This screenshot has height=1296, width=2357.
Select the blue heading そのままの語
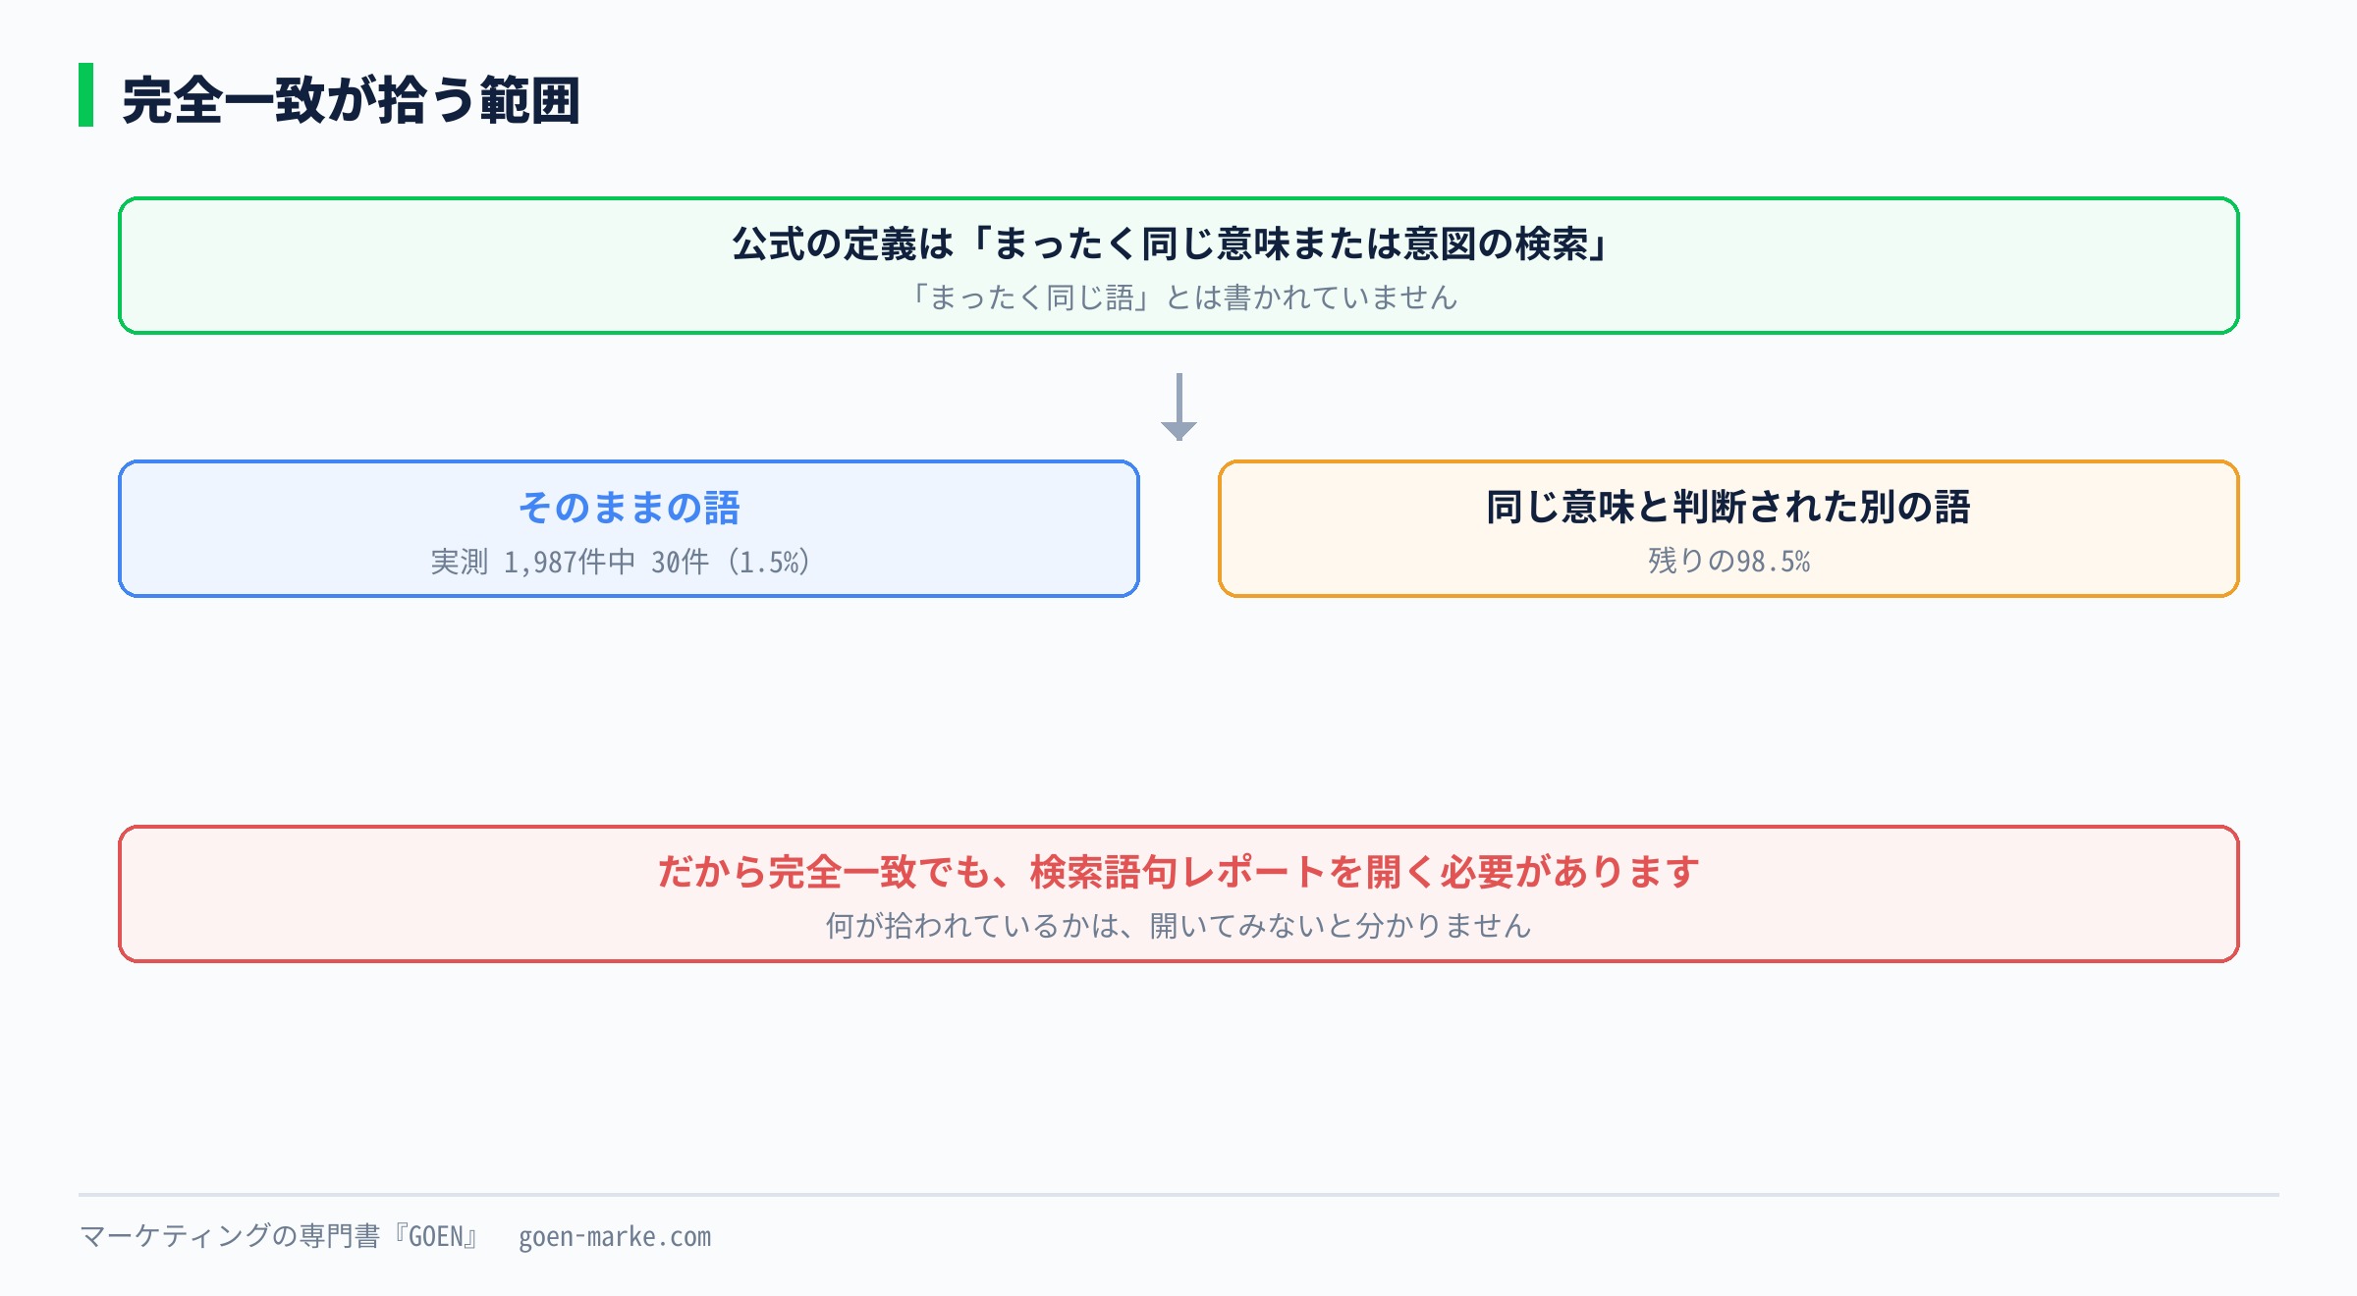pyautogui.click(x=629, y=508)
